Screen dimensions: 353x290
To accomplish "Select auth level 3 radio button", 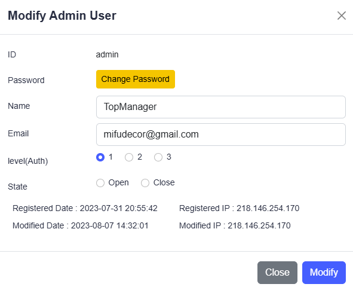I will pos(158,157).
